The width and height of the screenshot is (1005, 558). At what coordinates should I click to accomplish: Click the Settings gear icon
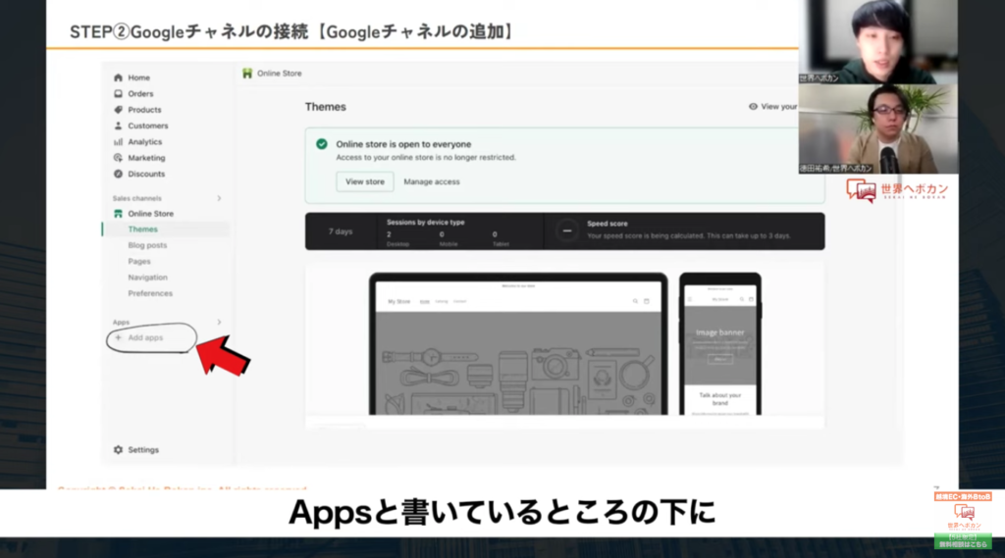118,450
